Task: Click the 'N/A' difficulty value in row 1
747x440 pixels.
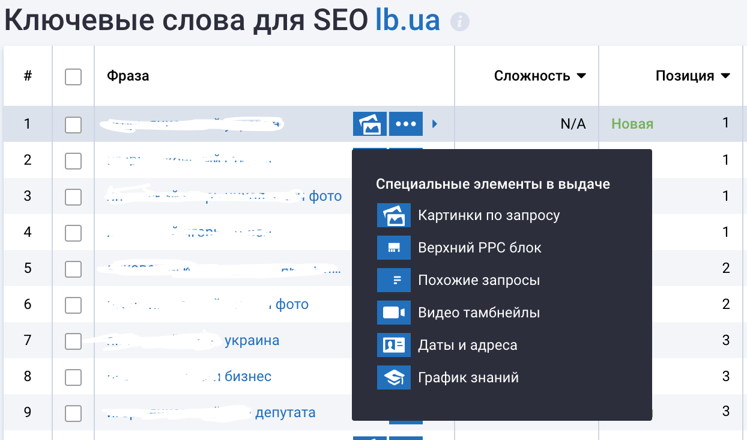Action: tap(573, 124)
